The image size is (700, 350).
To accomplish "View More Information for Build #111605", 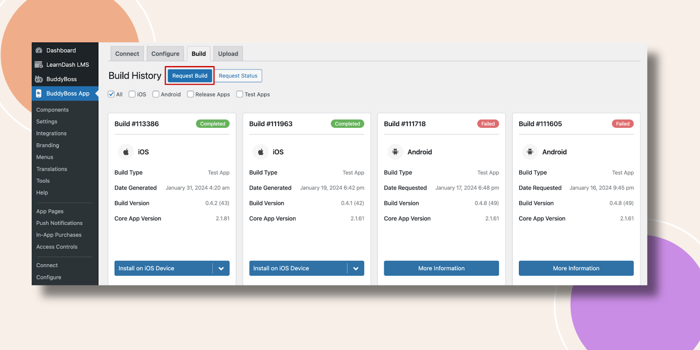I will tap(576, 268).
